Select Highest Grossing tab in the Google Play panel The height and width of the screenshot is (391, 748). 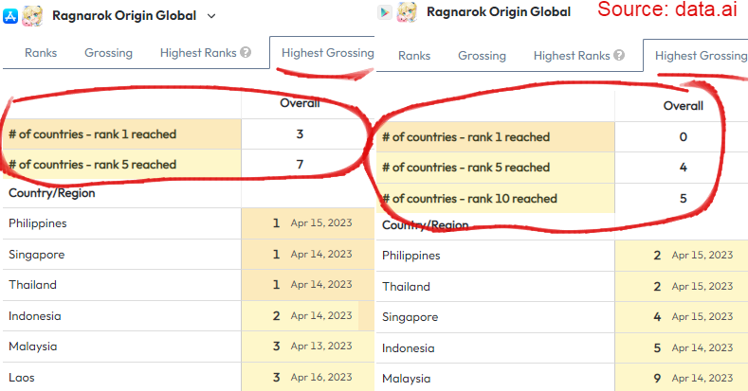pyautogui.click(x=701, y=56)
